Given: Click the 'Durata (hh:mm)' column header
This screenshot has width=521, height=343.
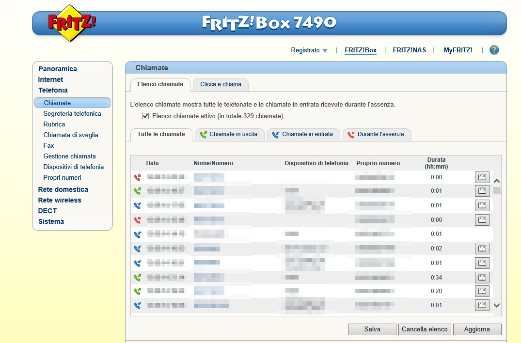Looking at the screenshot, I should [436, 163].
